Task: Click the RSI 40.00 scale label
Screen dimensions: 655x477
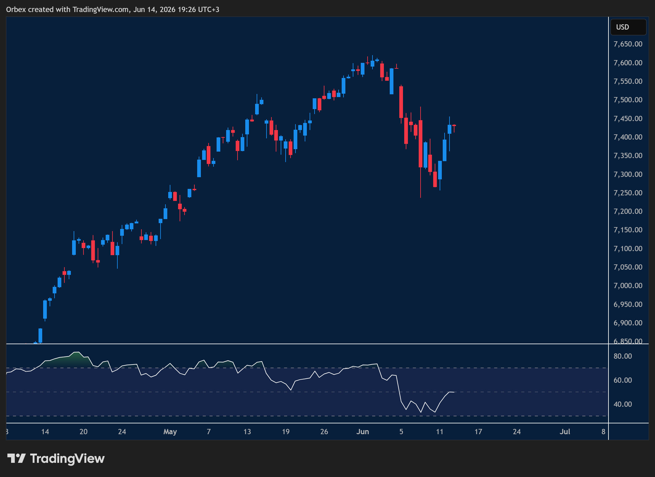Action: coord(623,404)
